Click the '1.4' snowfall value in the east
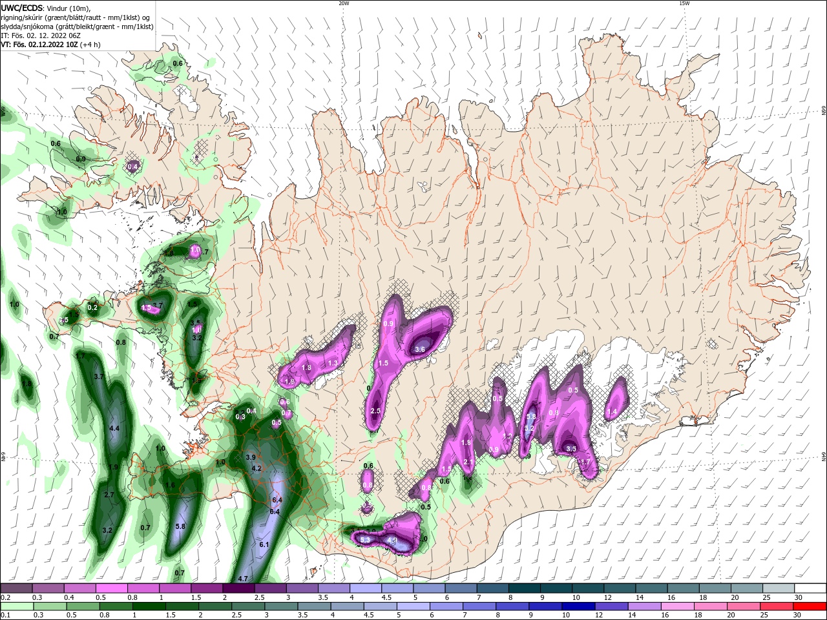The height and width of the screenshot is (620, 827). (612, 412)
